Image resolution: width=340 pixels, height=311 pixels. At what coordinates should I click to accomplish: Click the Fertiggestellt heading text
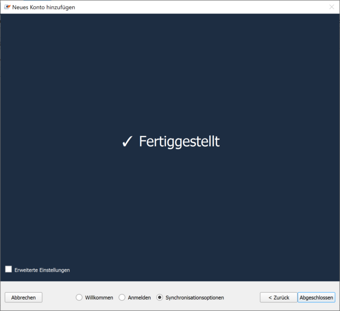coord(179,141)
